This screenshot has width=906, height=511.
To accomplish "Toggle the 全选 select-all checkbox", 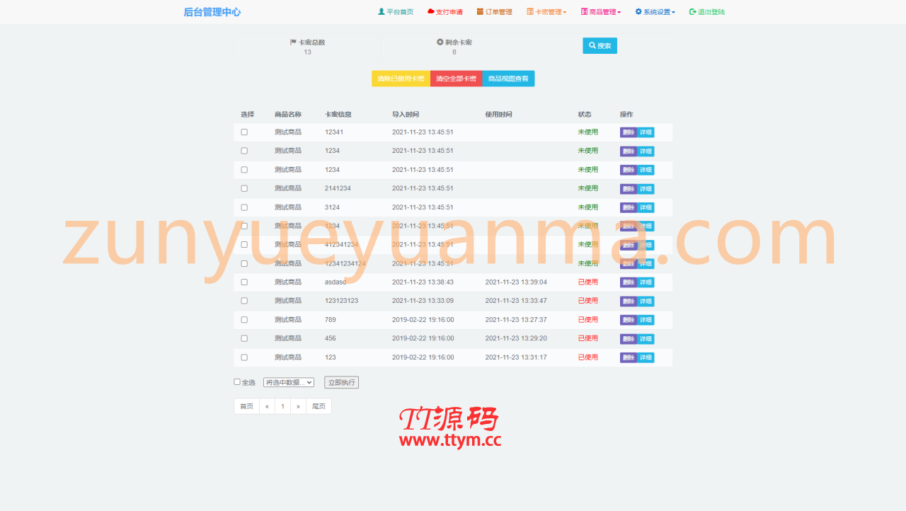I will click(x=237, y=382).
